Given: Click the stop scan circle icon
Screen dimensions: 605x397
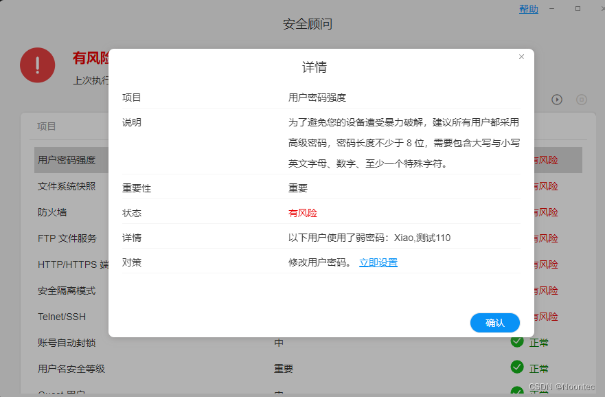Looking at the screenshot, I should (582, 100).
